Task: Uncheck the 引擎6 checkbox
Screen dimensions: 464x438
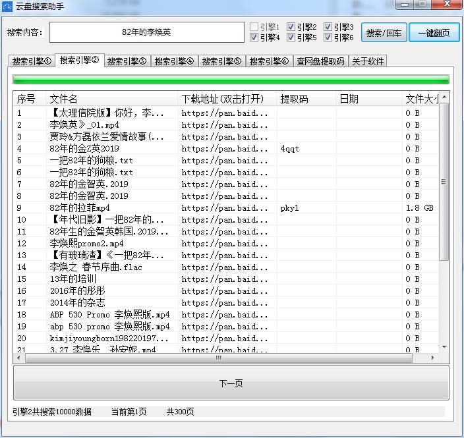Action: click(328, 38)
